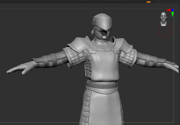Click the armored character's helmet

pyautogui.click(x=102, y=26)
